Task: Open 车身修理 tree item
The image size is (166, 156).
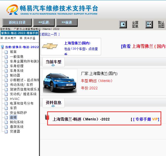Action: [x=17, y=66]
